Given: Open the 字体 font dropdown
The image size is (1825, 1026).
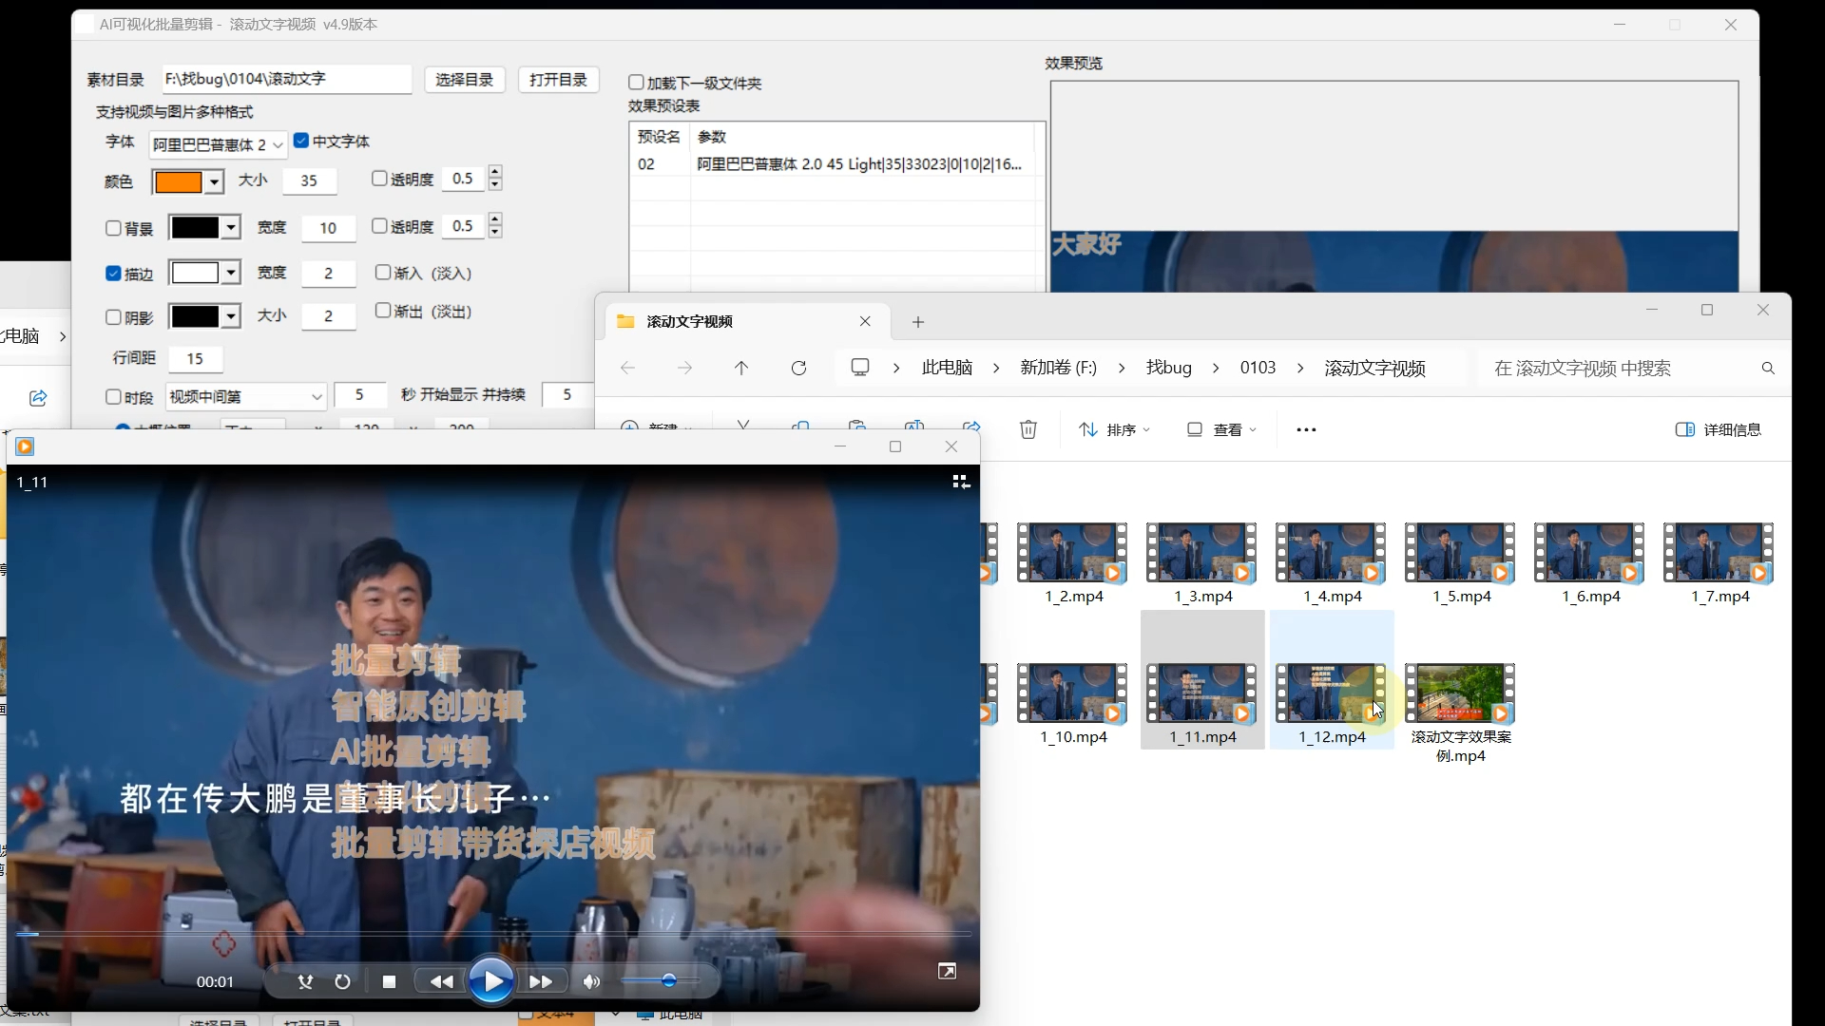Looking at the screenshot, I should (x=277, y=144).
